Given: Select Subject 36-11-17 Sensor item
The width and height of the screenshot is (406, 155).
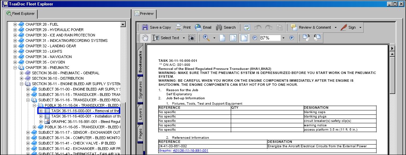Looking at the screenshot, I should click(79, 133).
